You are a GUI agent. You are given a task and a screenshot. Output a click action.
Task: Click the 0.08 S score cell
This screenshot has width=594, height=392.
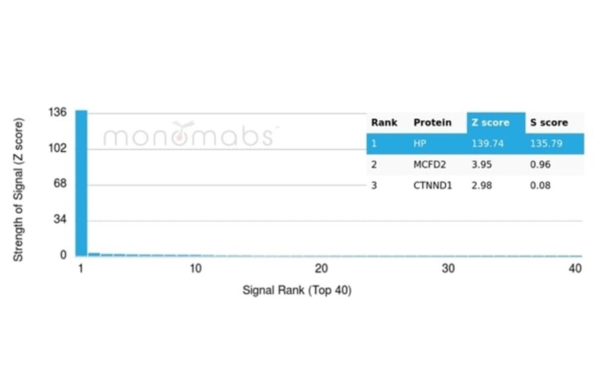point(540,185)
